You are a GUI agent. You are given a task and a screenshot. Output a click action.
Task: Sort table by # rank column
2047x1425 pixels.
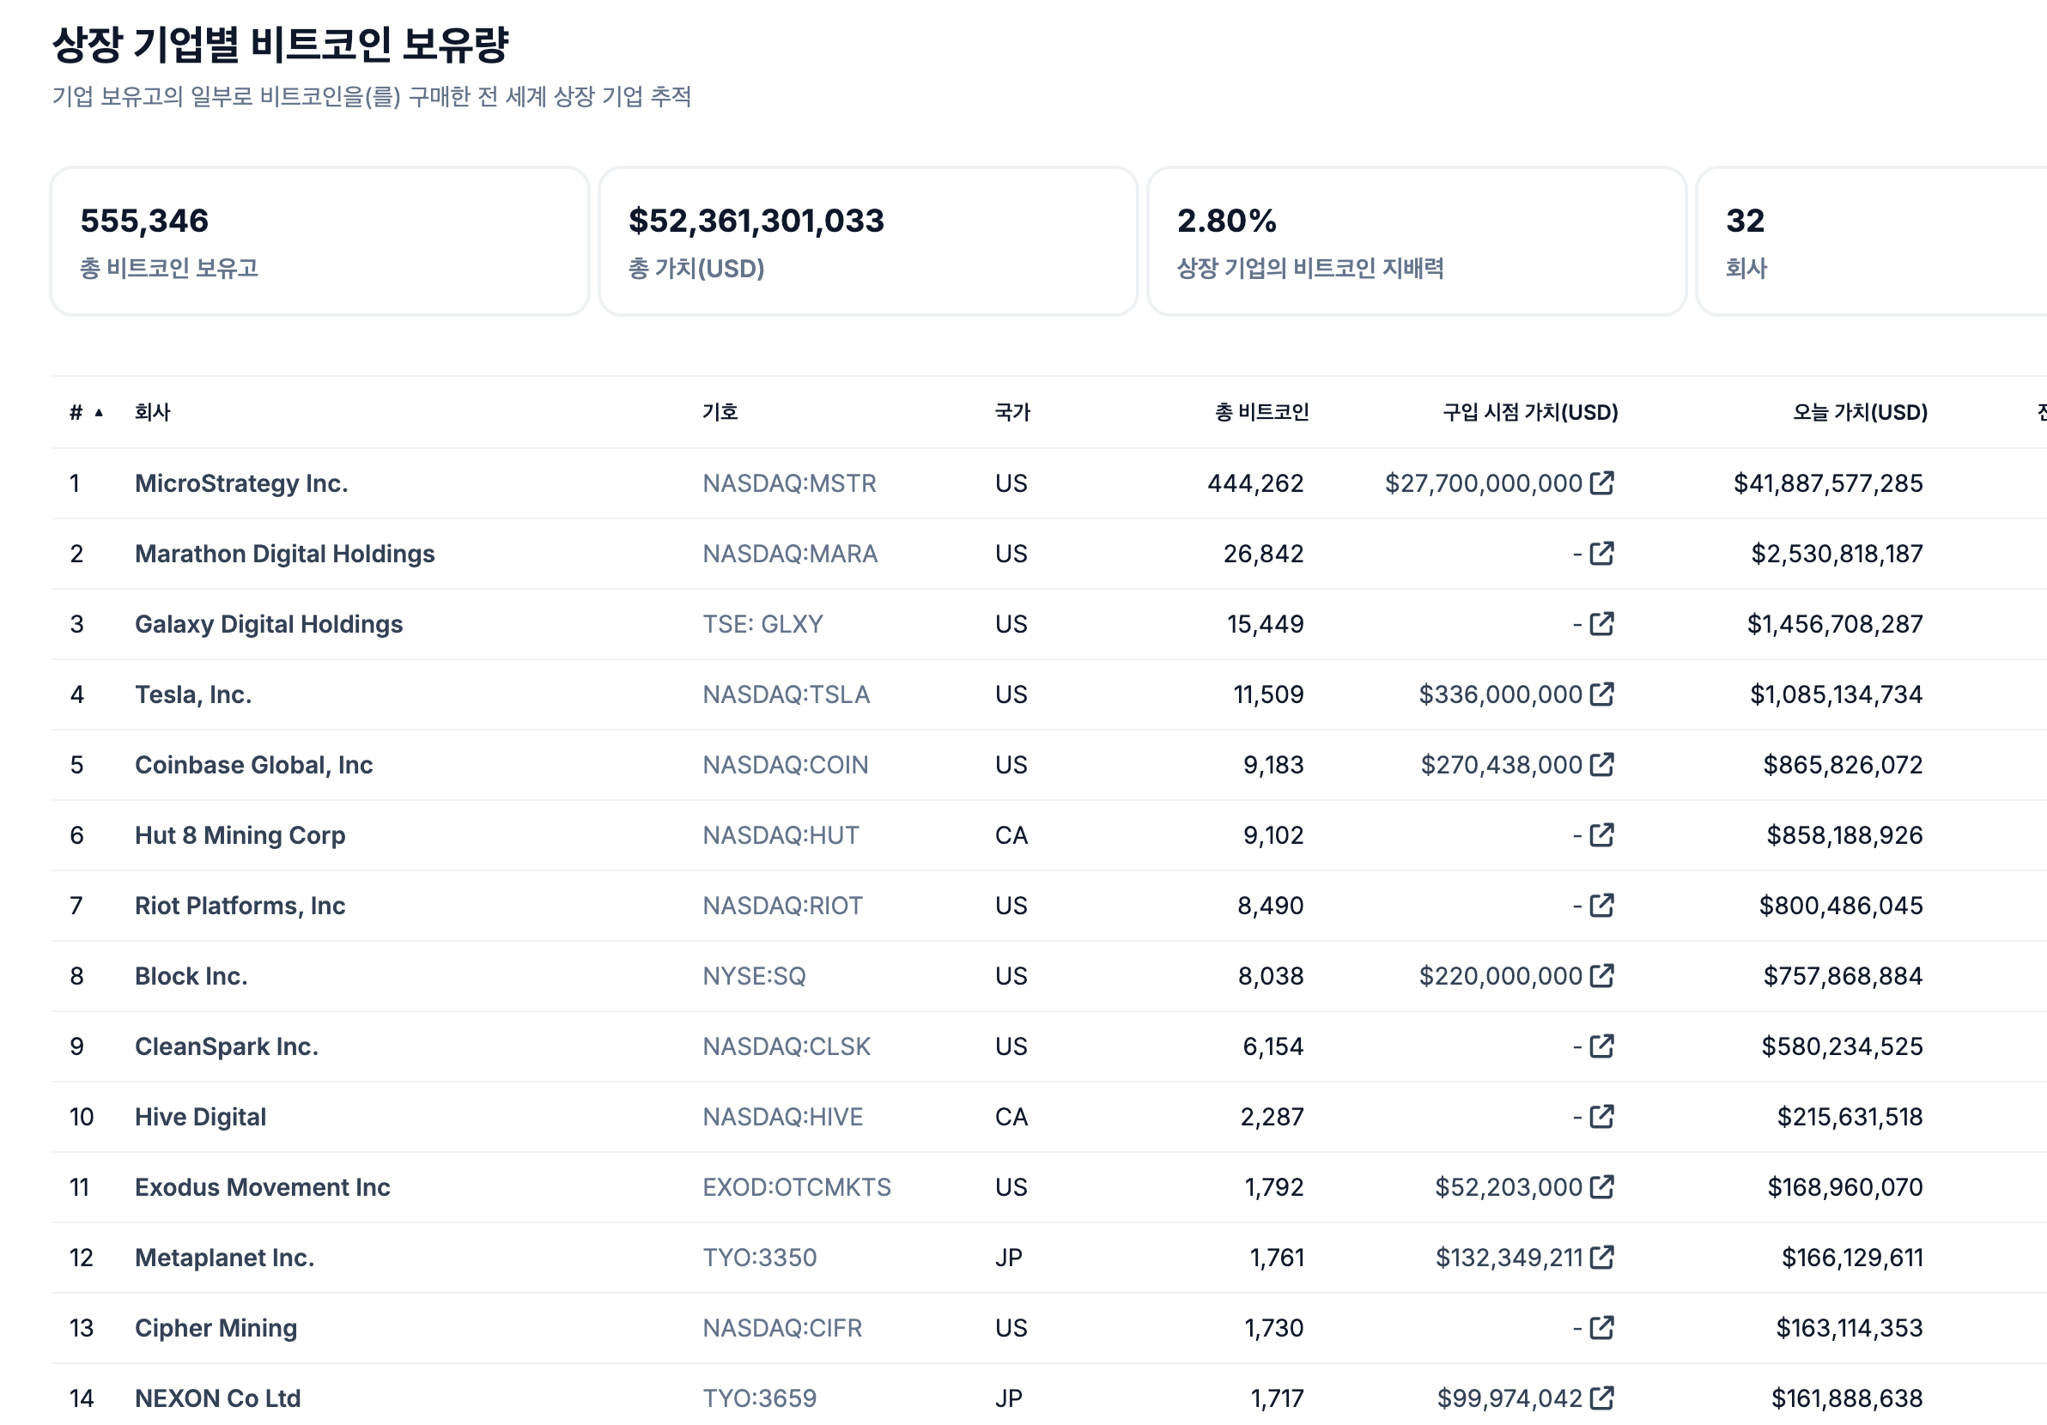[87, 412]
